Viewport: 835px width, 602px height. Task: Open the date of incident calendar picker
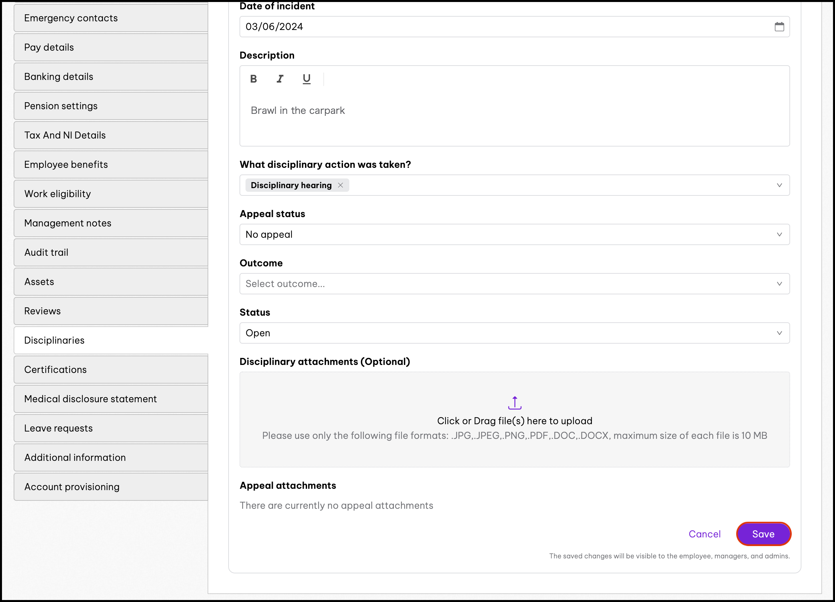(x=779, y=27)
